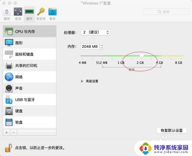Image resolution: width=192 pixels, height=156 pixels.
Task: Select 鼠标和键盘 keyboard icon item
Action: tap(30, 54)
